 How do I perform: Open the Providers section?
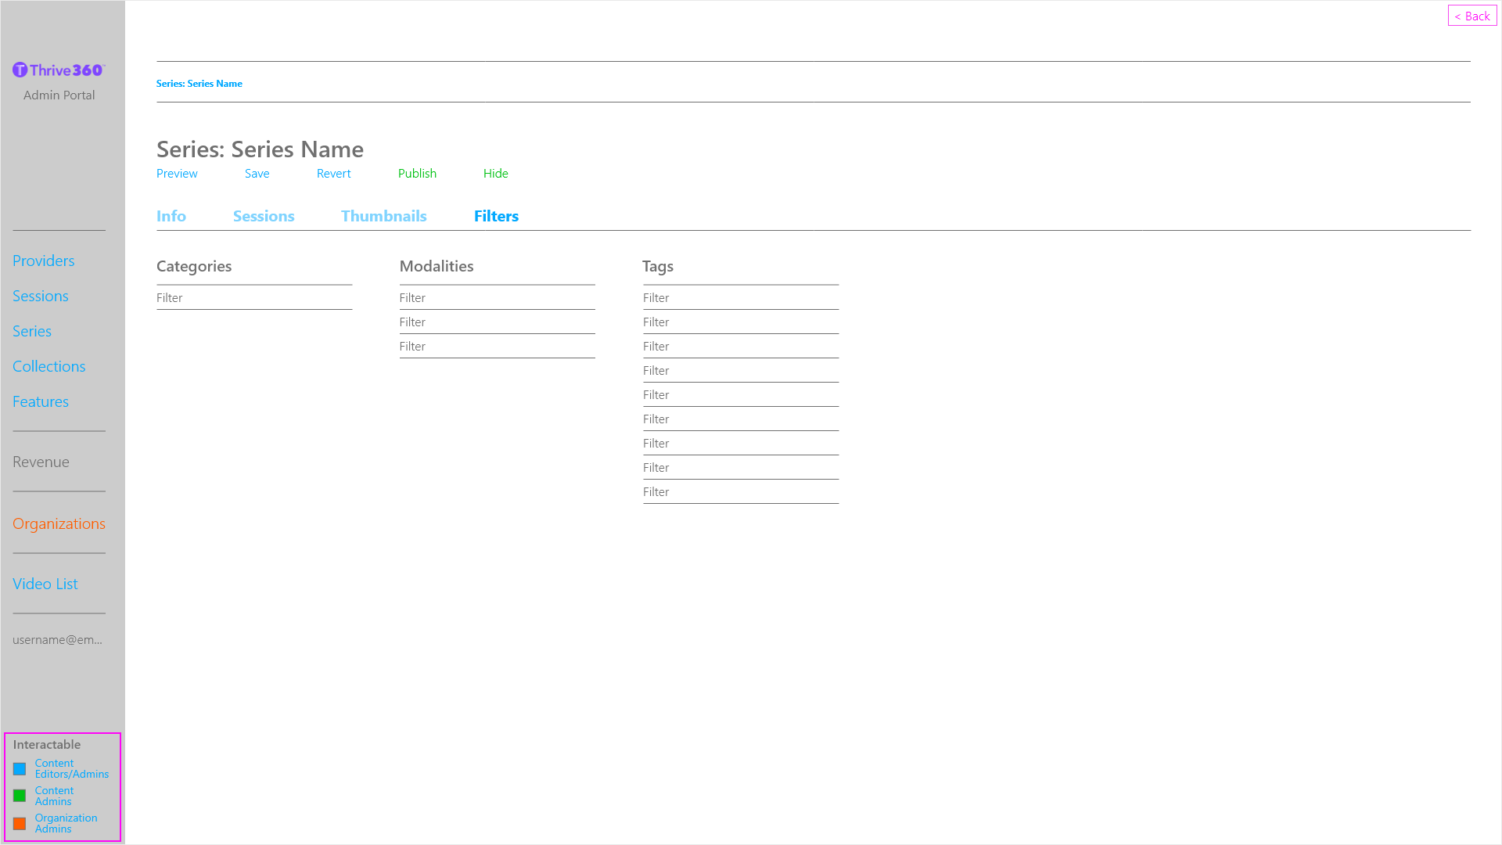43,261
